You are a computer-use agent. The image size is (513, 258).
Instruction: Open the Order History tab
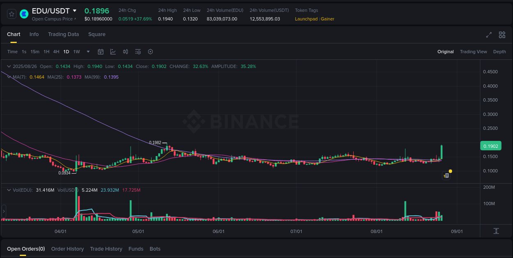67,249
